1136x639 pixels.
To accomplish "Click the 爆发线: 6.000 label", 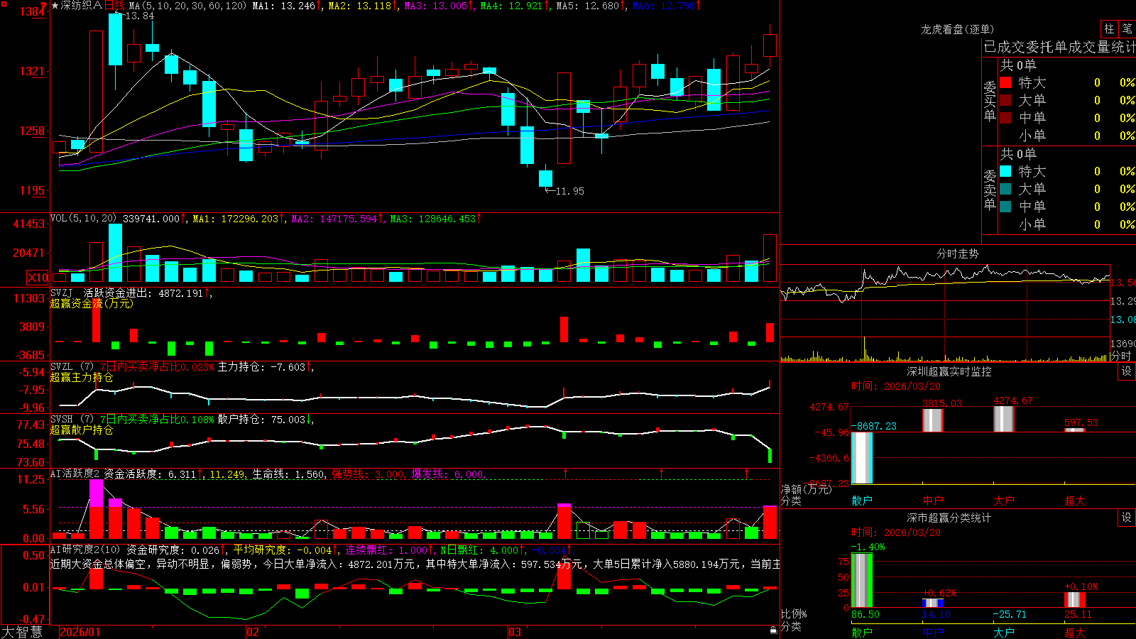I will 447,474.
